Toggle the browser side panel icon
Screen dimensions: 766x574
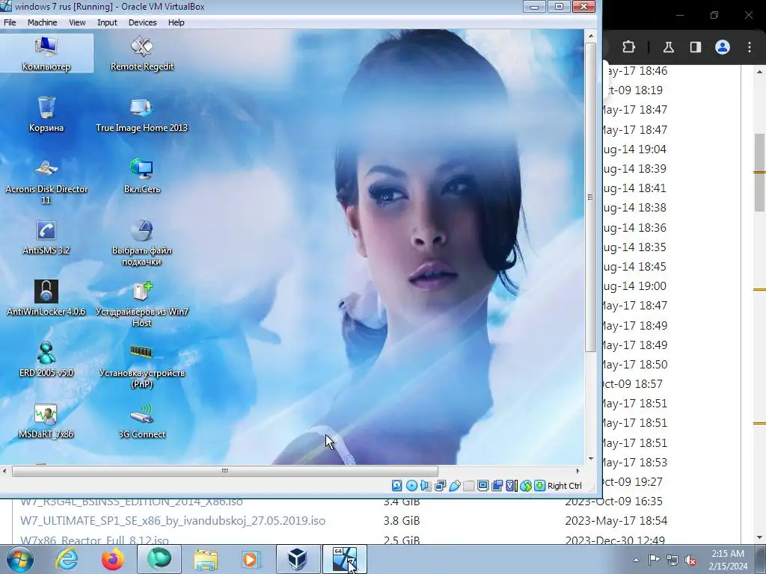point(695,47)
